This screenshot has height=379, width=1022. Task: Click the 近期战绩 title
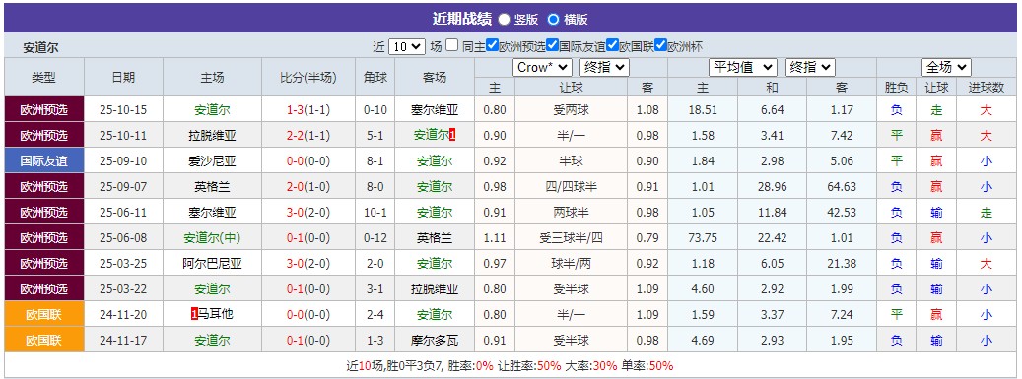pos(461,19)
